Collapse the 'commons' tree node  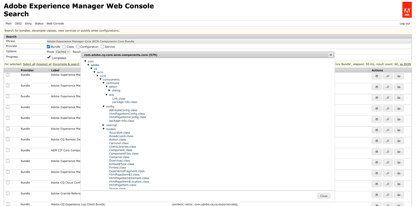click(103, 83)
